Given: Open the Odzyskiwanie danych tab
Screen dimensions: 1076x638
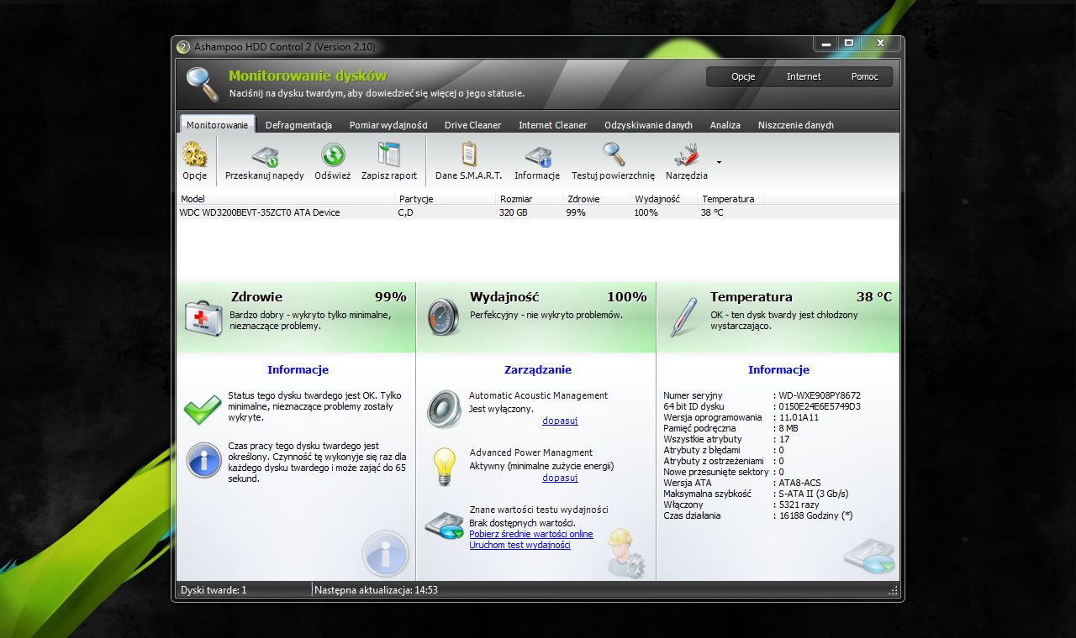Looking at the screenshot, I should [x=648, y=125].
